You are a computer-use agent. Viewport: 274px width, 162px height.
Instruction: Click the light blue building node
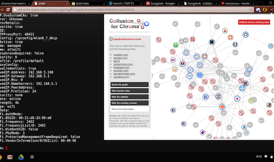coord(242,88)
